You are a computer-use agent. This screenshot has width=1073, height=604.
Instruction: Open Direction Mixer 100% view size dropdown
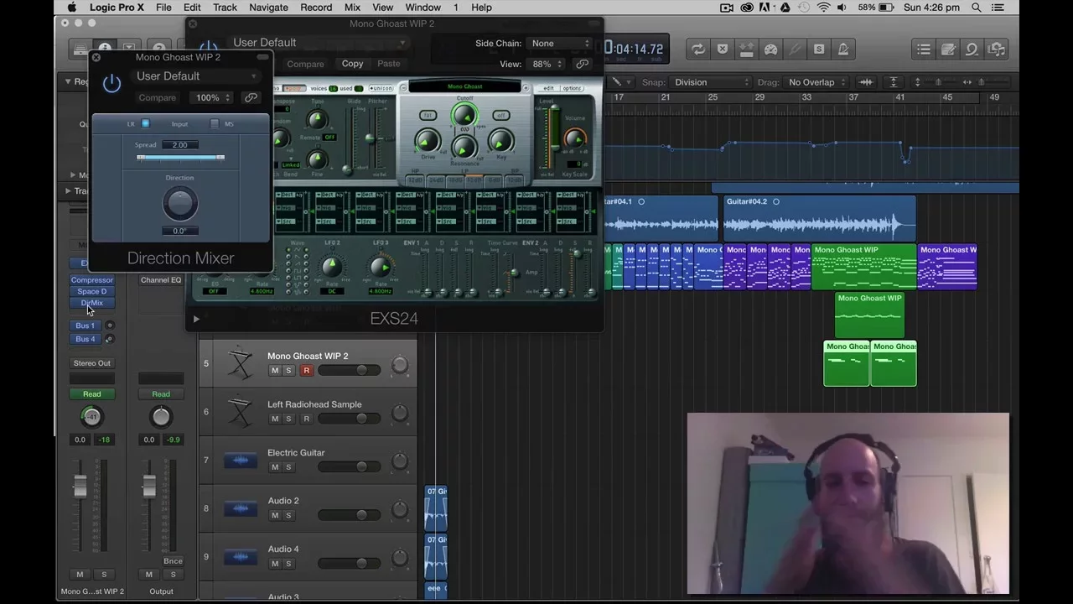(211, 98)
